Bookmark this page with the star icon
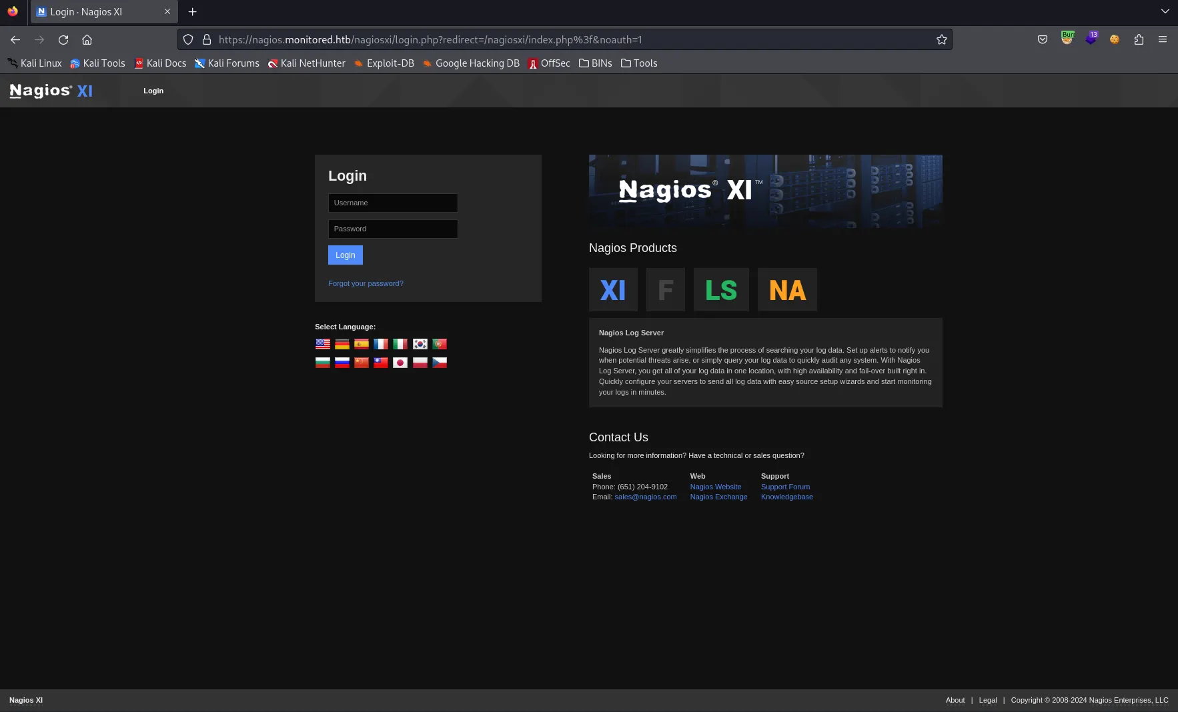The image size is (1178, 712). (x=941, y=39)
